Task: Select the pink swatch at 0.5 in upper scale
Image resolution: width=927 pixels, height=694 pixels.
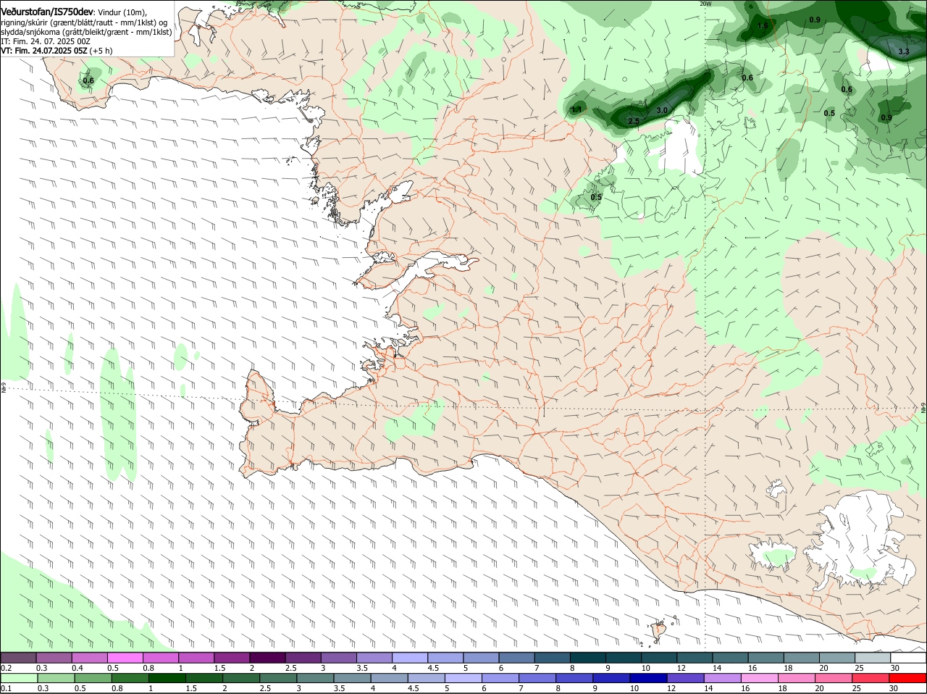Action: (x=125, y=657)
